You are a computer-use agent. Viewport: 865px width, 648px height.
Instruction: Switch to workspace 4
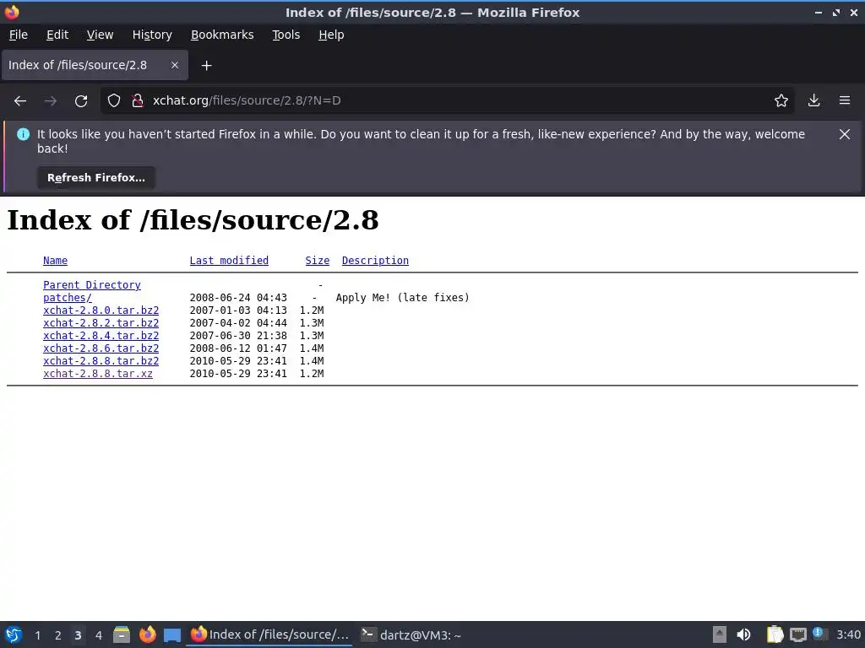pyautogui.click(x=99, y=635)
